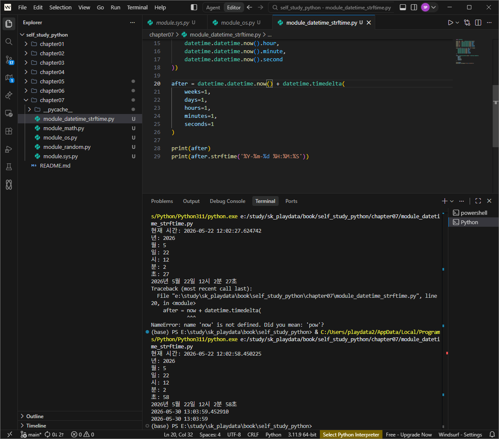499x439 pixels.
Task: Maximize the terminal panel size
Action: point(478,201)
